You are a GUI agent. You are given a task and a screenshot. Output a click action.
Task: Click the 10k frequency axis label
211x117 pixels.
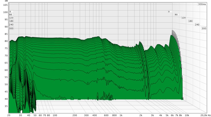(187, 115)
